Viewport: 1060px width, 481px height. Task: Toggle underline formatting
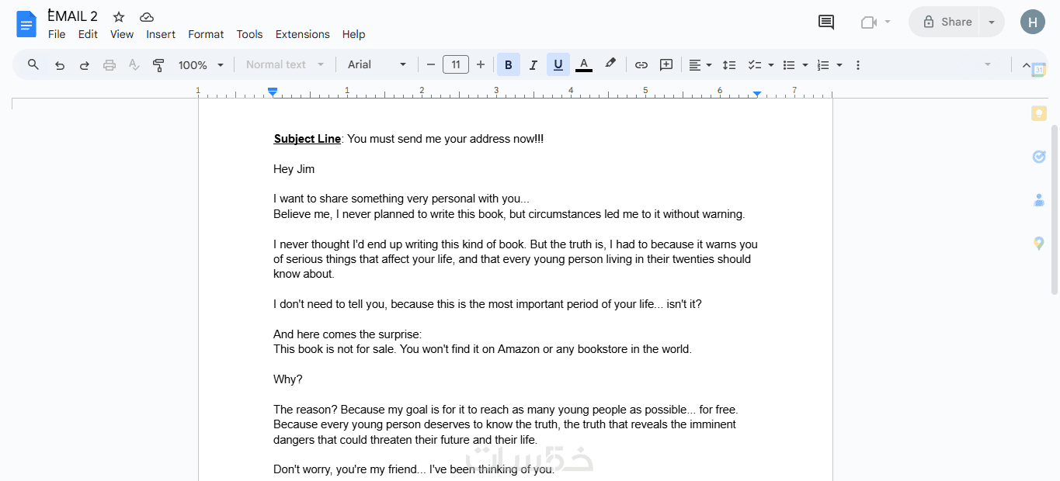click(558, 65)
